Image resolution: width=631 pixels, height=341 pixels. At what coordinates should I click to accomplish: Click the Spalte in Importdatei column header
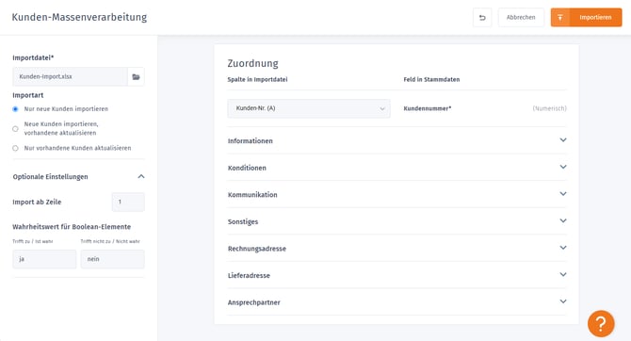(257, 79)
